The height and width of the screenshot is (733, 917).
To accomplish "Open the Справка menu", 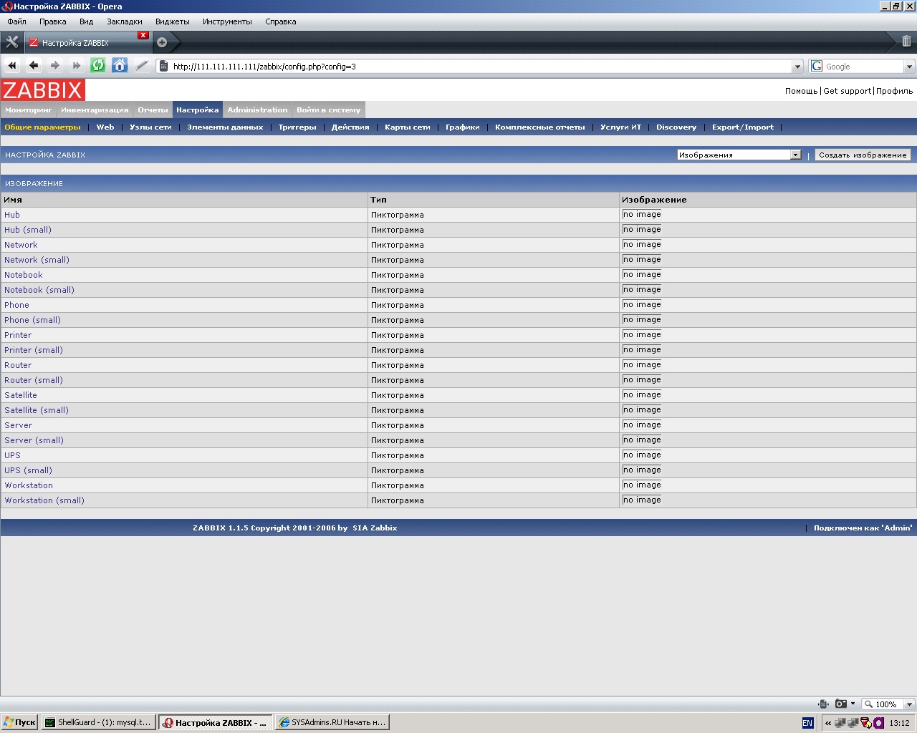I will click(x=280, y=21).
